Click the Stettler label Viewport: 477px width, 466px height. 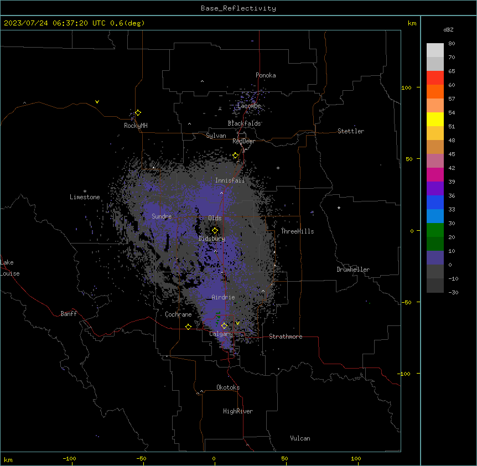[x=351, y=131]
